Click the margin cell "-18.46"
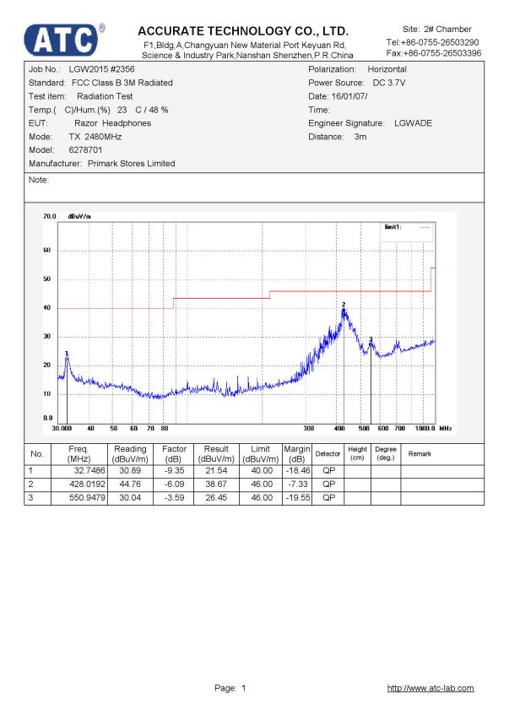The width and height of the screenshot is (509, 720). (298, 471)
